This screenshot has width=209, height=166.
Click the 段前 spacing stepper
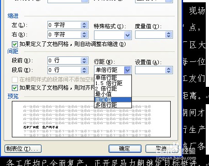(x=84, y=60)
